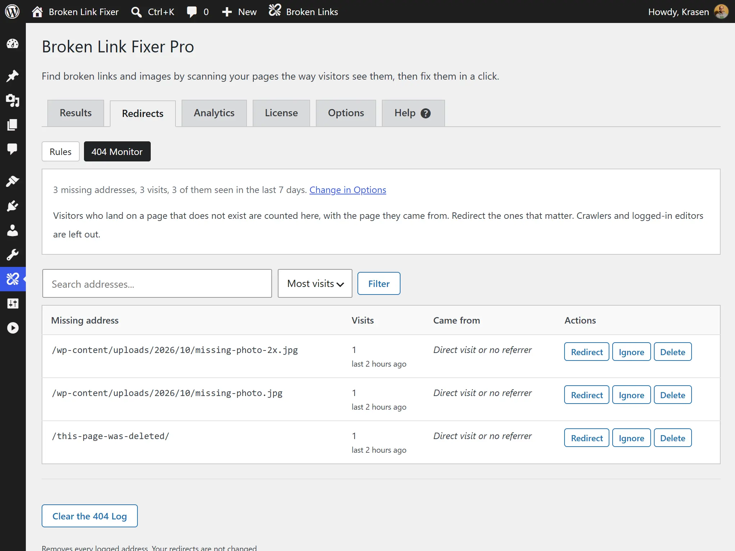
Task: Visit site via Broken Link Fixer home icon
Action: (x=37, y=12)
